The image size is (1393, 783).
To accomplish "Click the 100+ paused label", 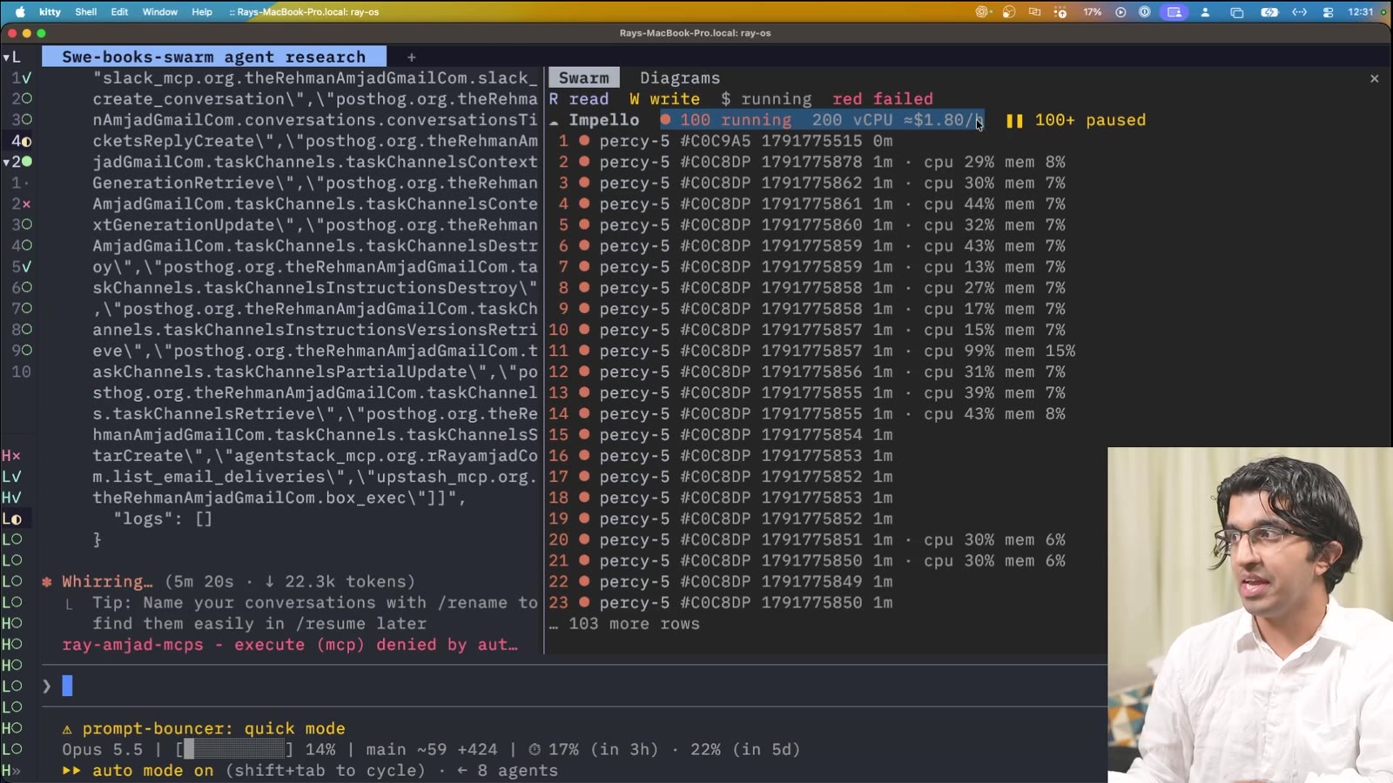I will click(x=1090, y=120).
